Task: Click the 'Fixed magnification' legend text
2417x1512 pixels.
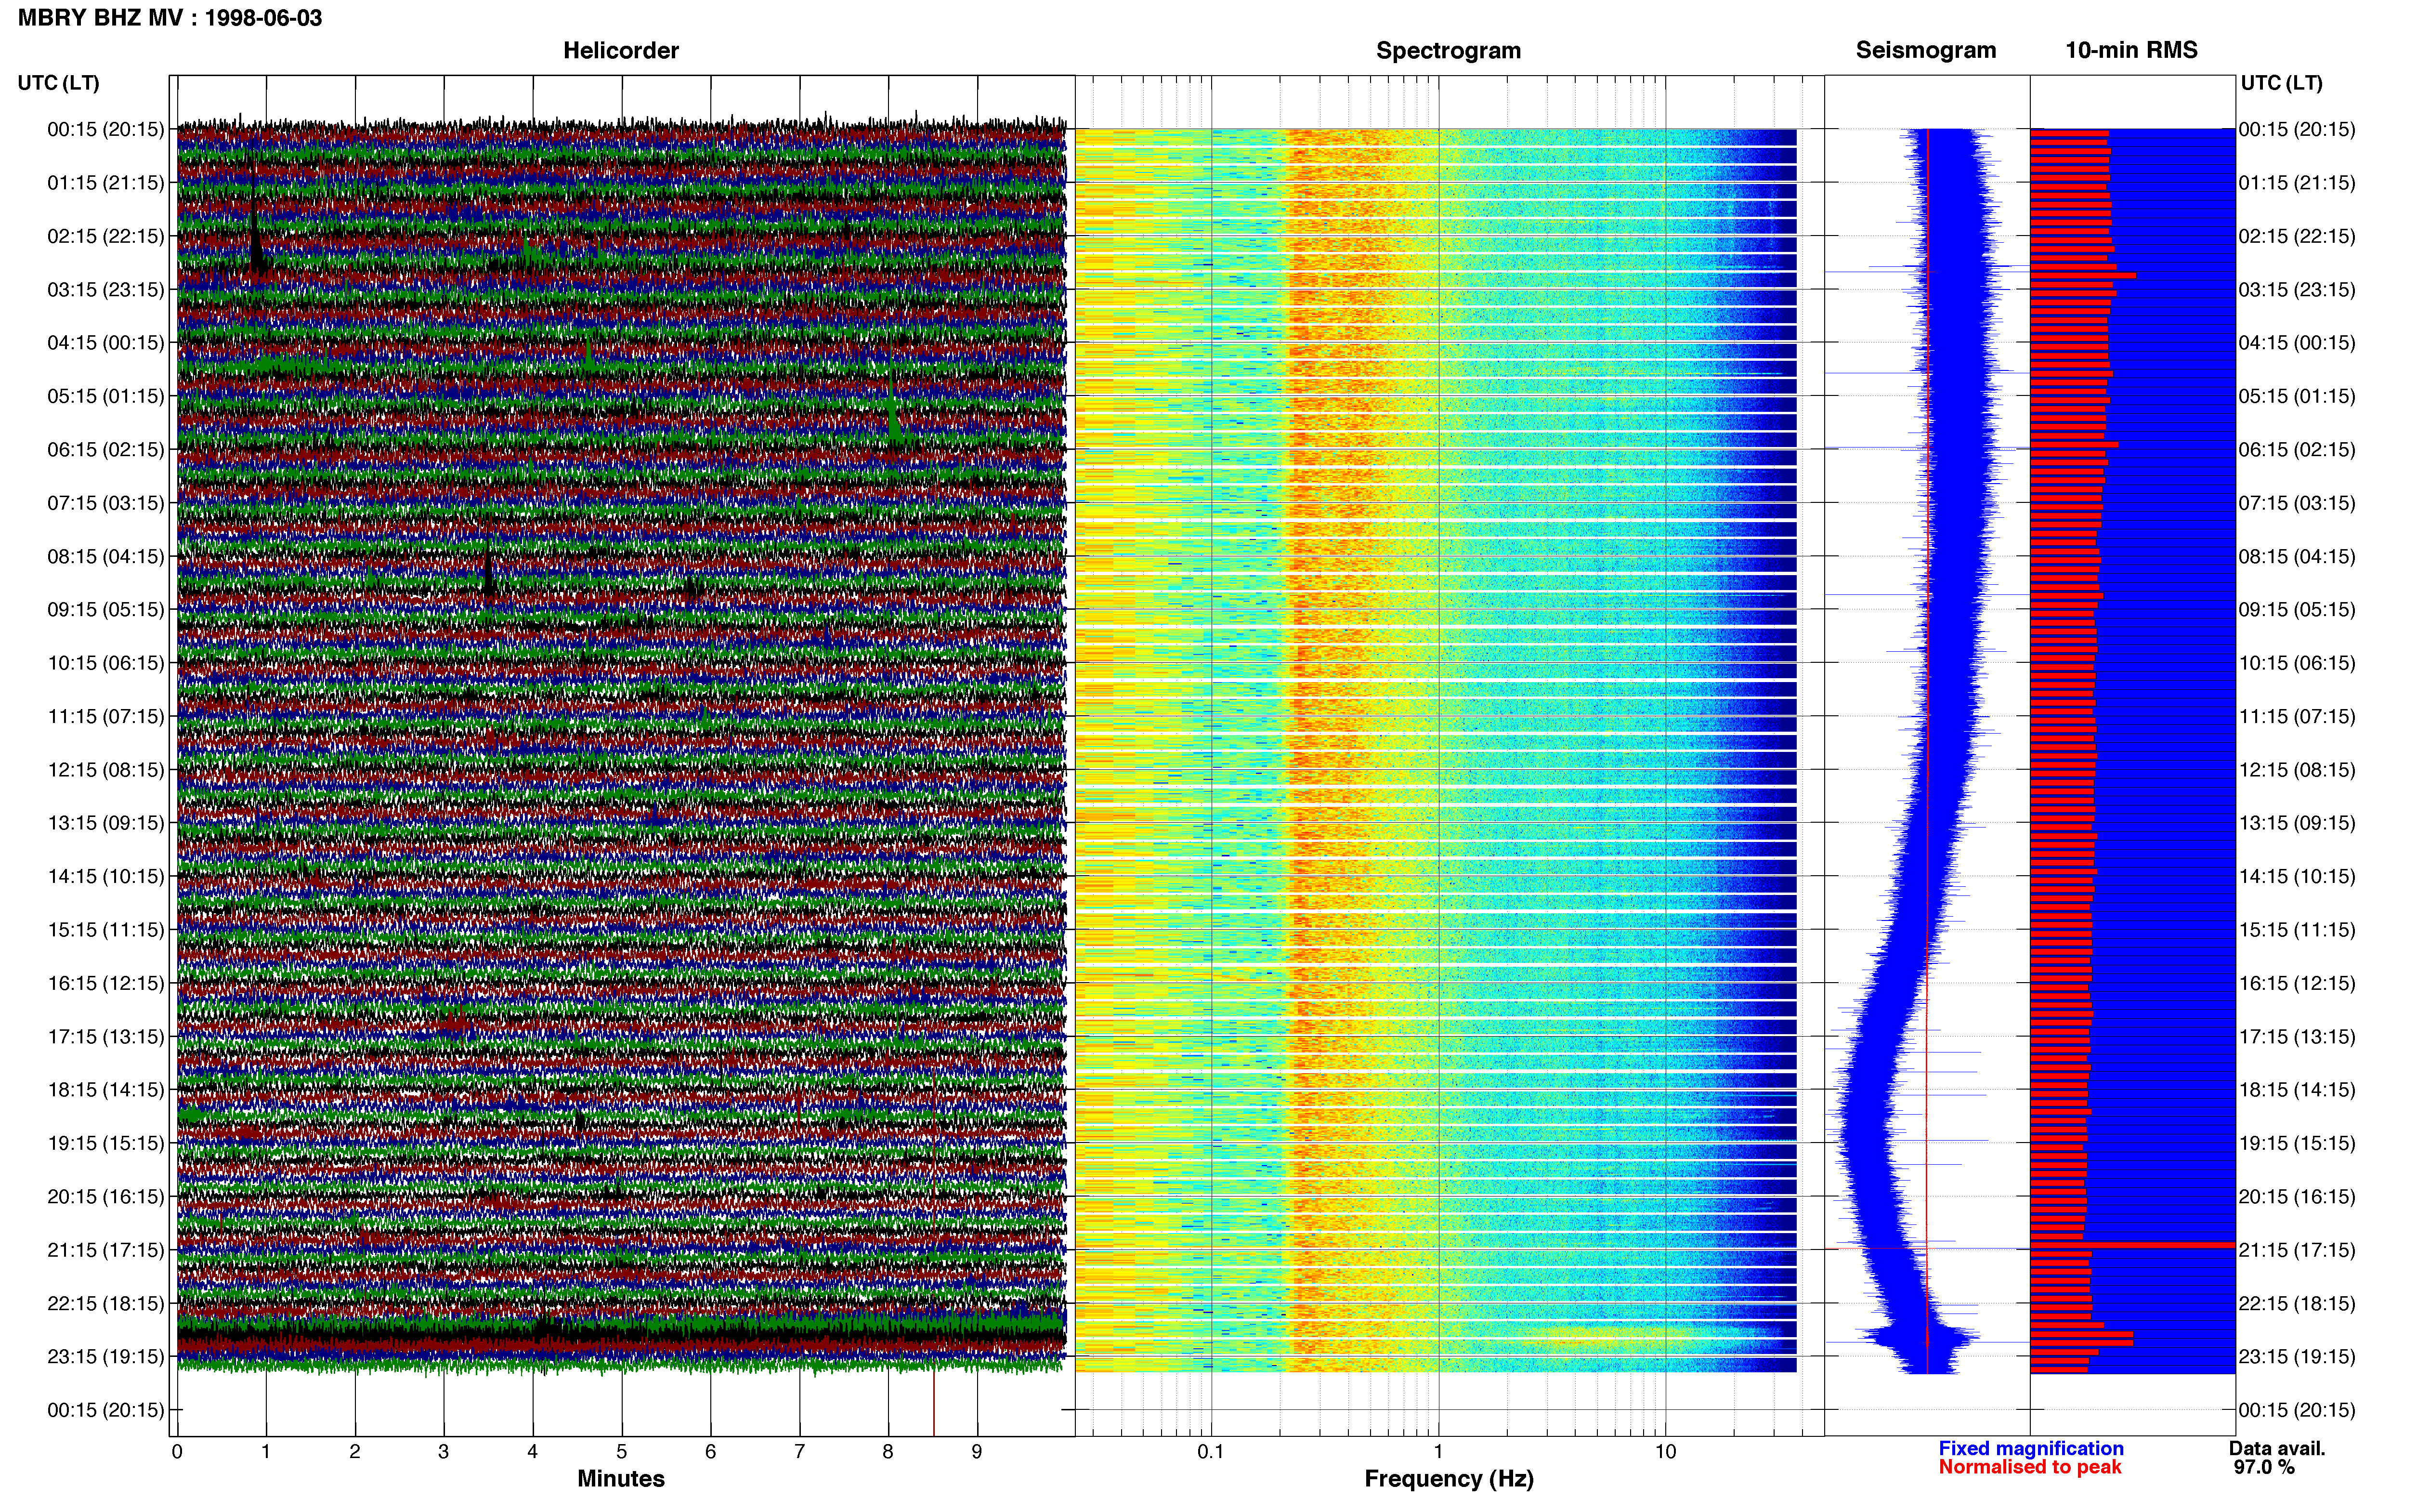Action: coord(2030,1448)
